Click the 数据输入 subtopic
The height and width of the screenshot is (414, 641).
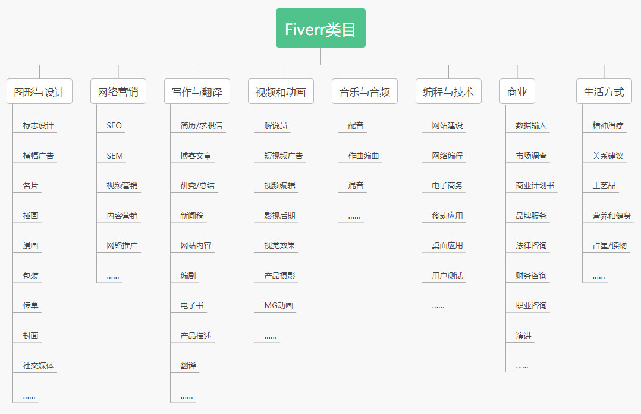[x=531, y=125]
